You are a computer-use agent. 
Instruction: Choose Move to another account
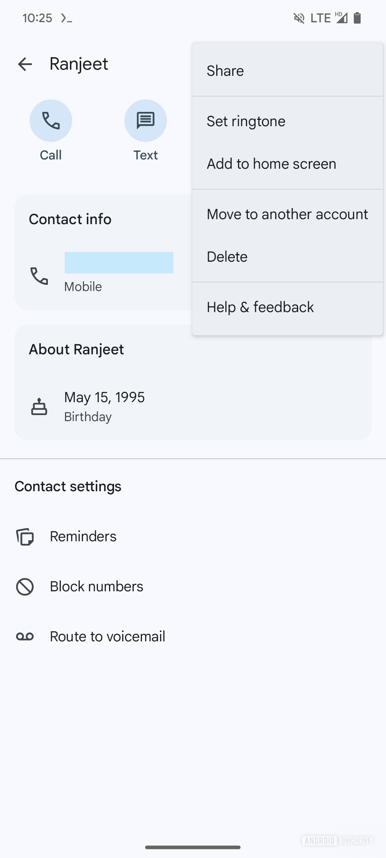[x=287, y=214]
